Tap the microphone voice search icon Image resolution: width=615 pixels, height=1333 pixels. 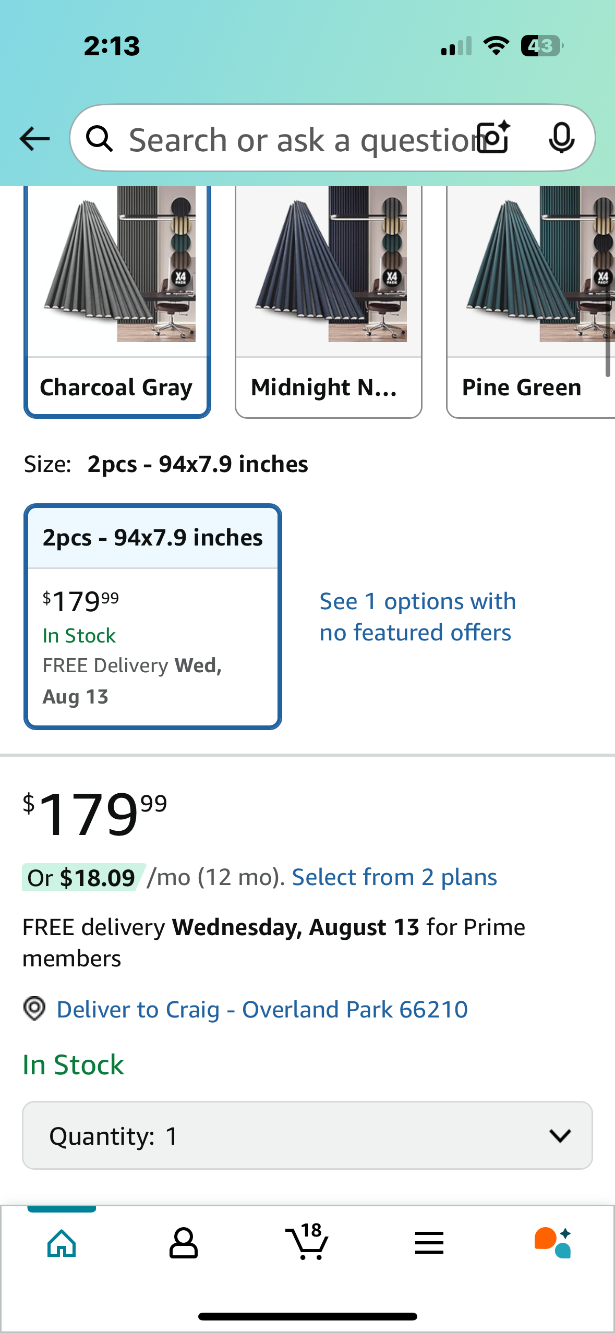[561, 138]
